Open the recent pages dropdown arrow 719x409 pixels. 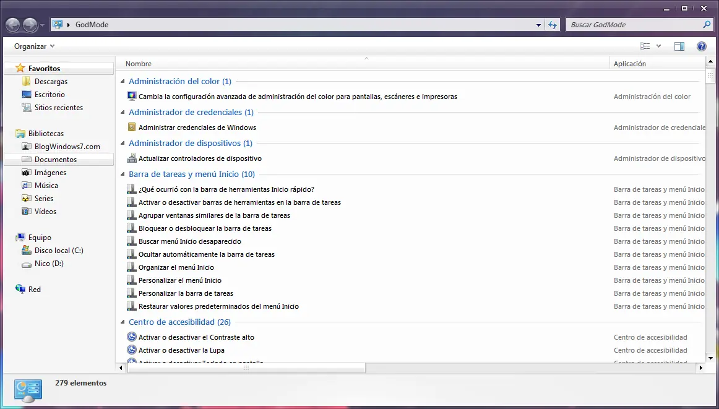click(42, 25)
